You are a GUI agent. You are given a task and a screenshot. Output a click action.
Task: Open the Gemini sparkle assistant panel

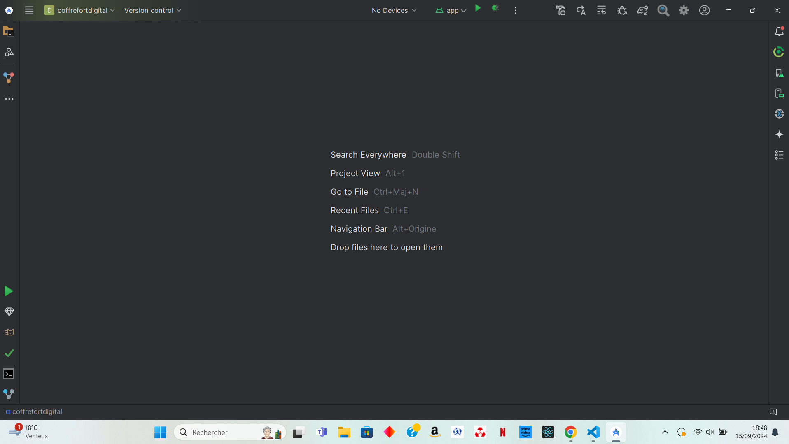tap(779, 135)
